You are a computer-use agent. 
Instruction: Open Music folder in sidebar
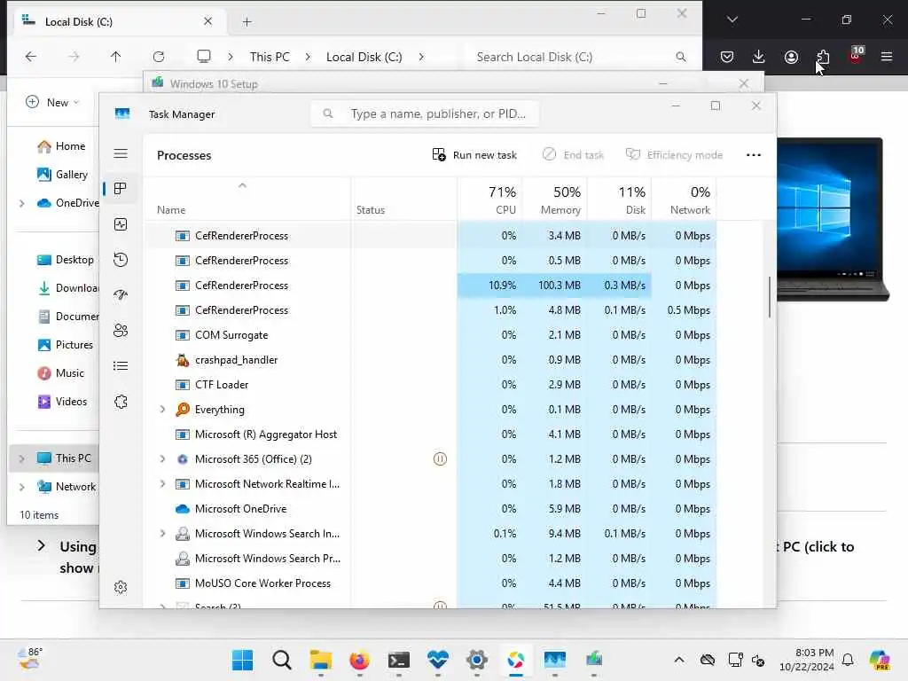pos(61,373)
